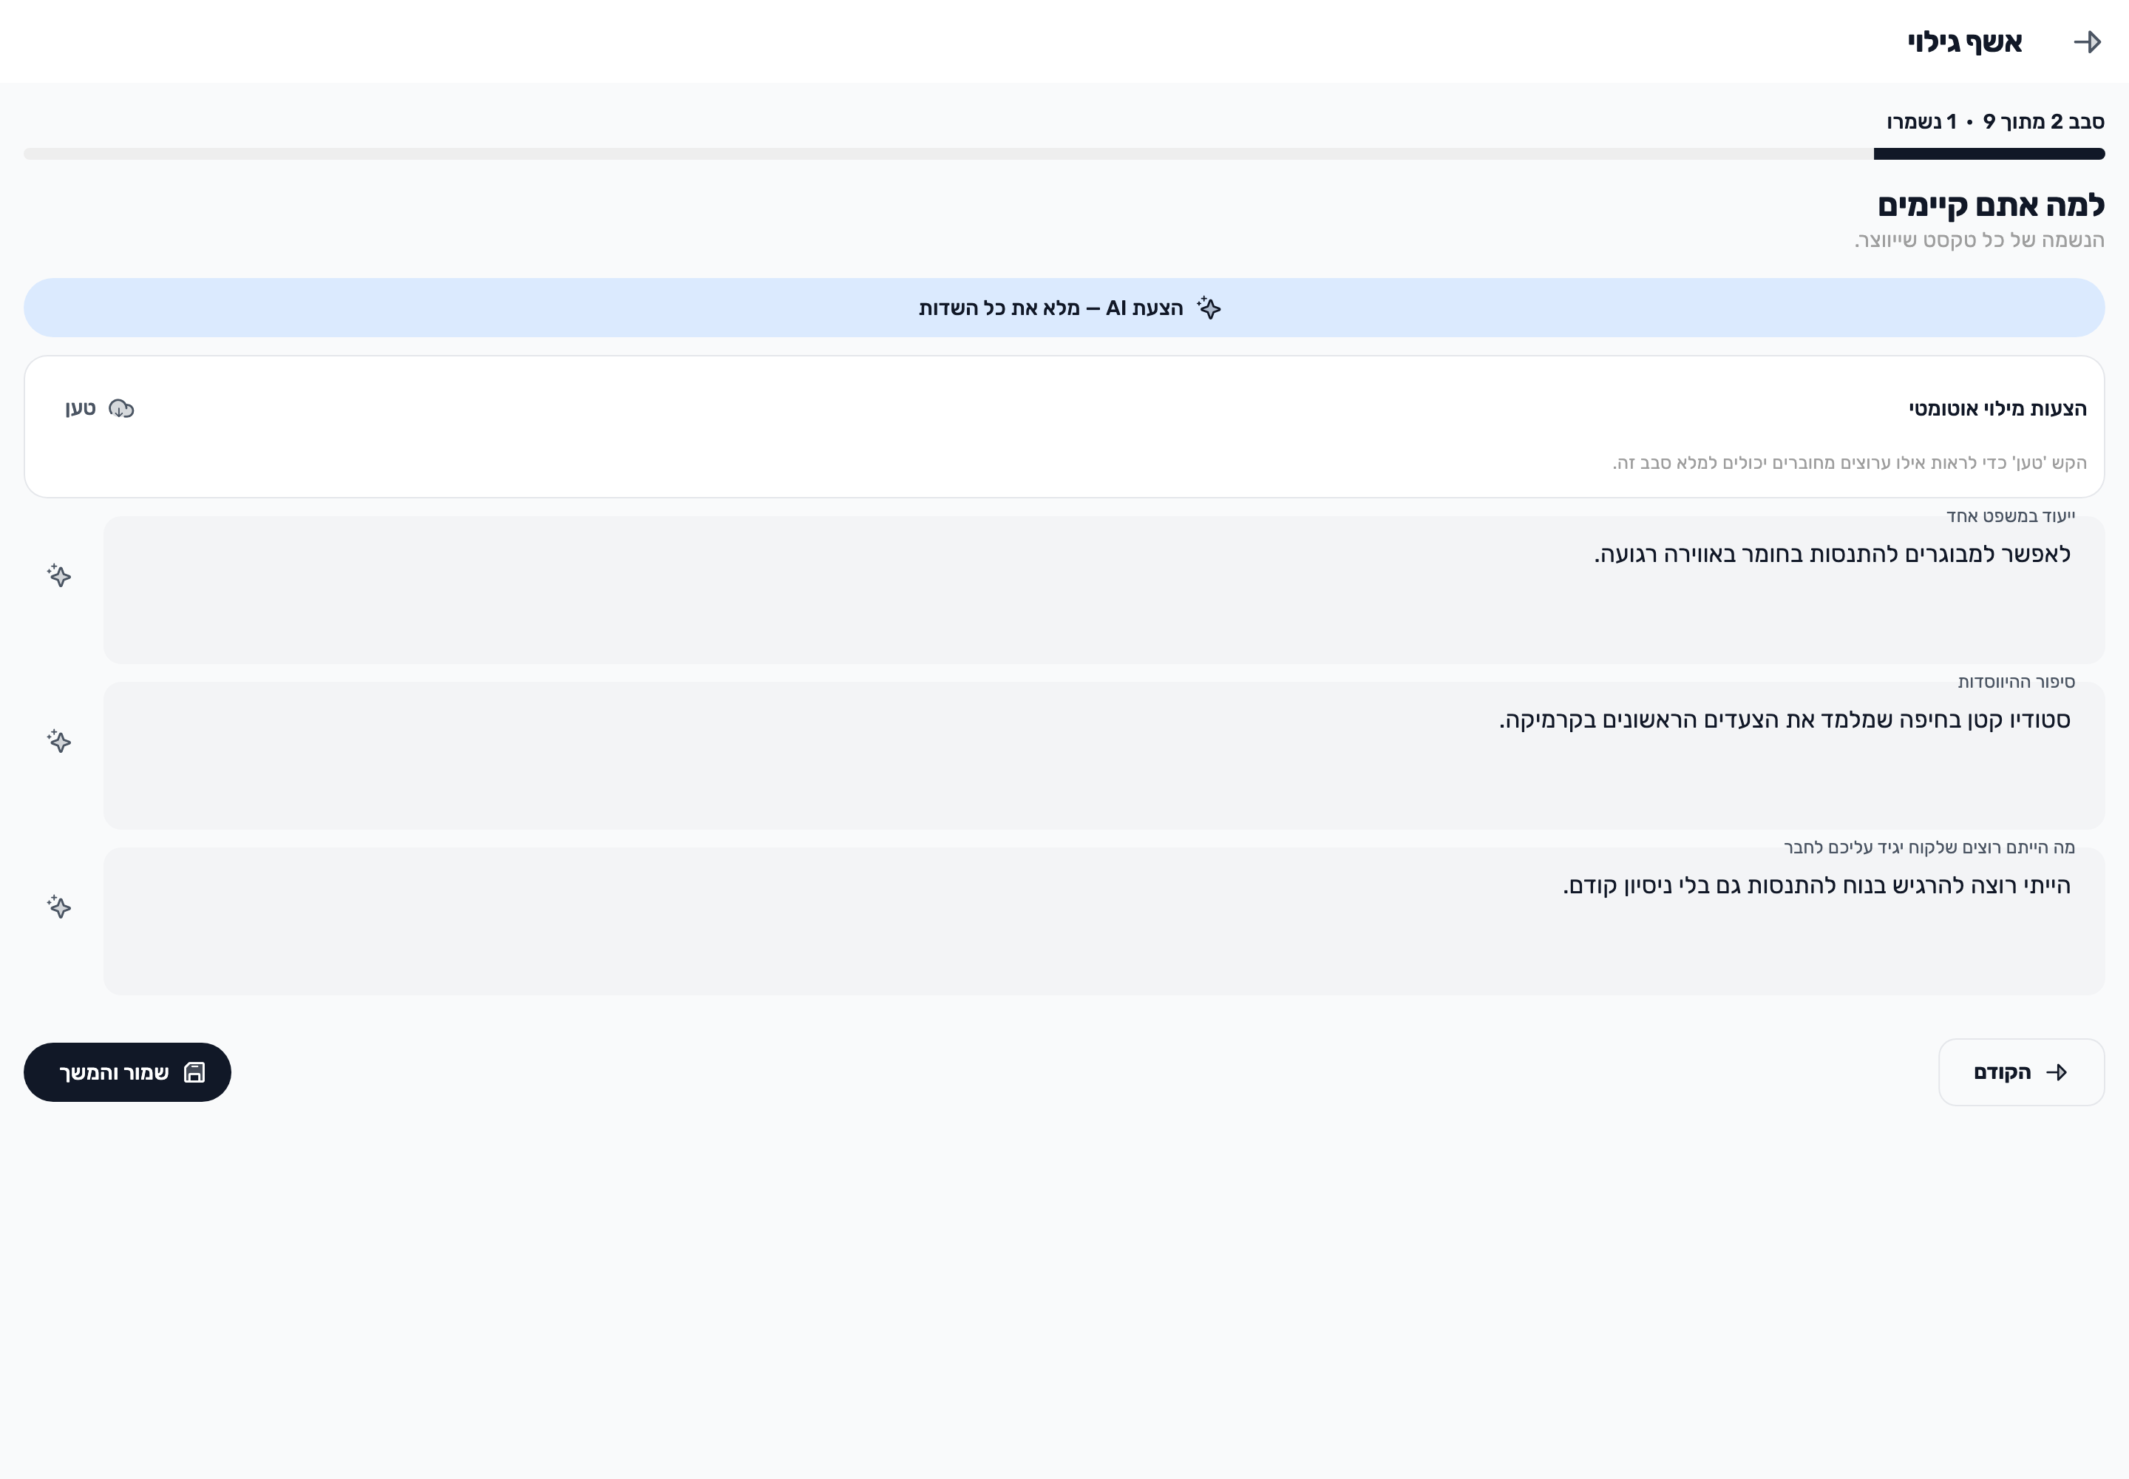Click the טען load button

(x=100, y=409)
